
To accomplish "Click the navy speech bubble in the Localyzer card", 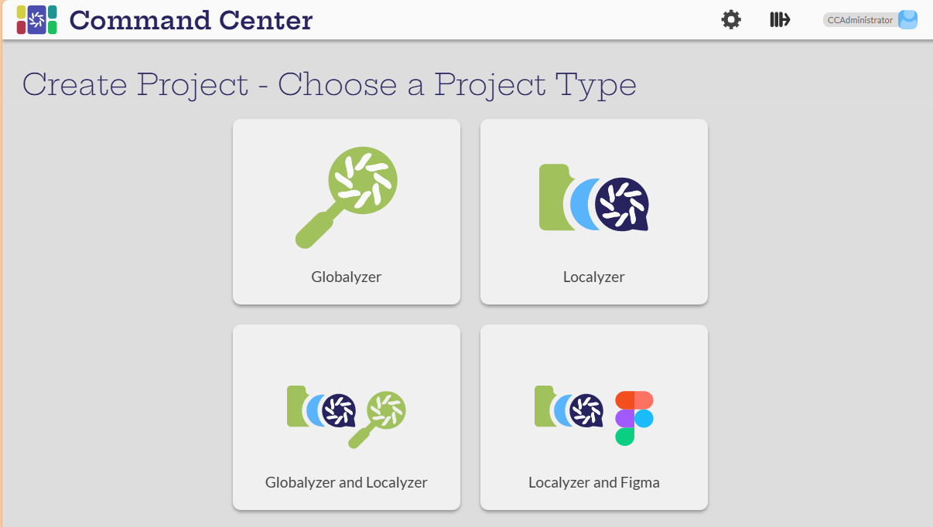I will [x=622, y=204].
